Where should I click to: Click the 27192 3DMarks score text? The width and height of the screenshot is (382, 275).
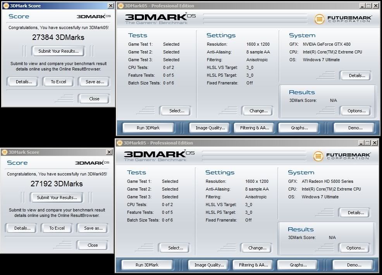57,184
